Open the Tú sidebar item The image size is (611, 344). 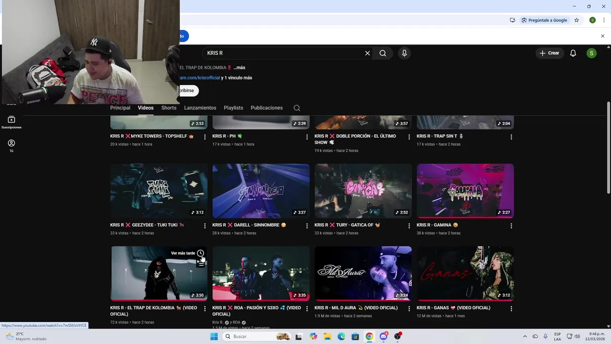point(11,146)
